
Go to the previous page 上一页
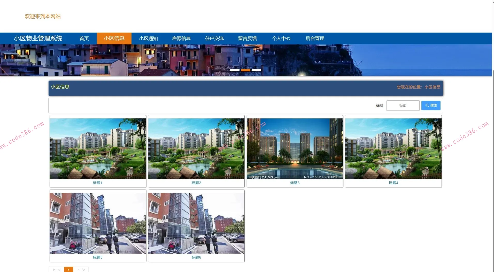(56, 270)
